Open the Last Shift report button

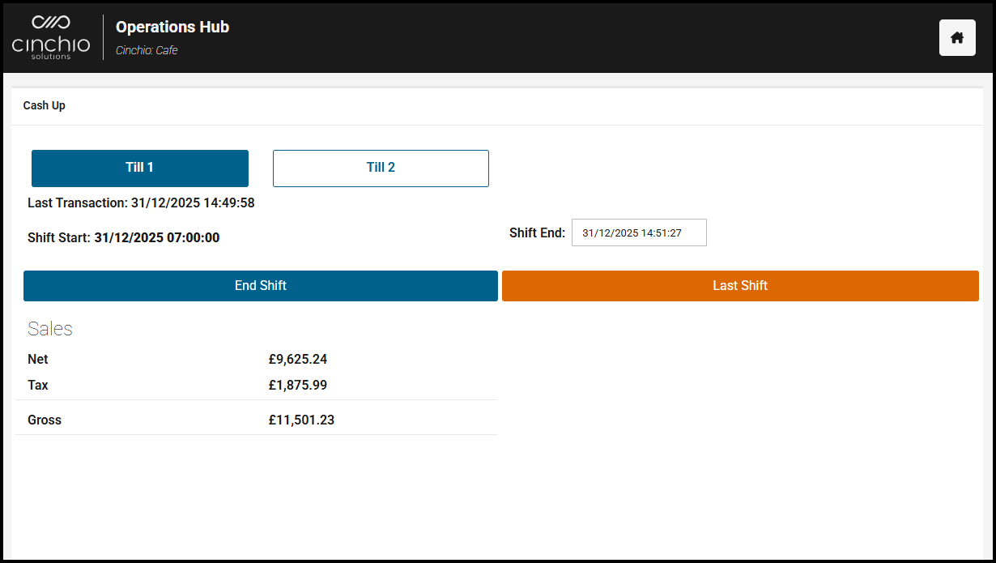tap(740, 286)
